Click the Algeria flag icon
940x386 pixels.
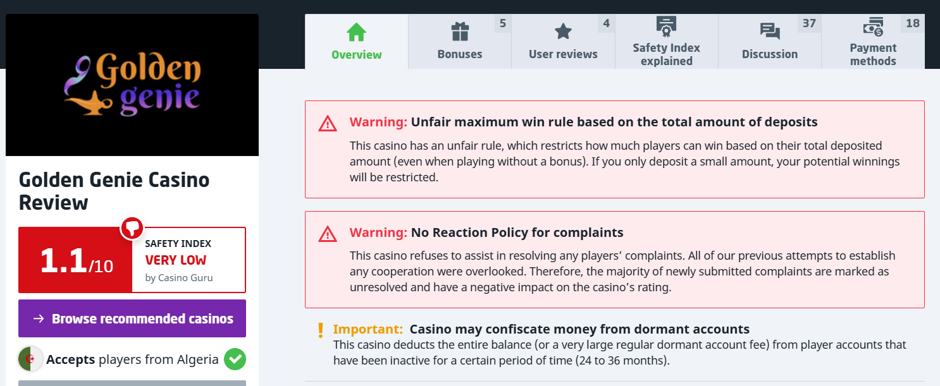tap(30, 359)
